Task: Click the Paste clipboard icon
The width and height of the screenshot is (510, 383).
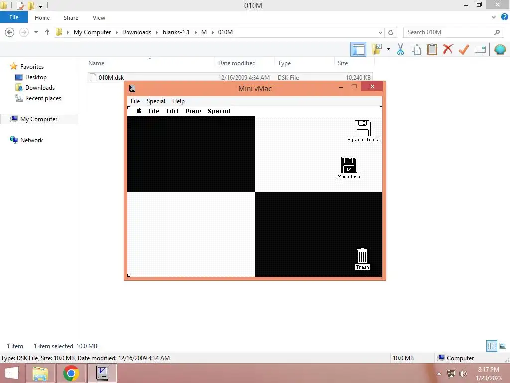Action: click(432, 49)
